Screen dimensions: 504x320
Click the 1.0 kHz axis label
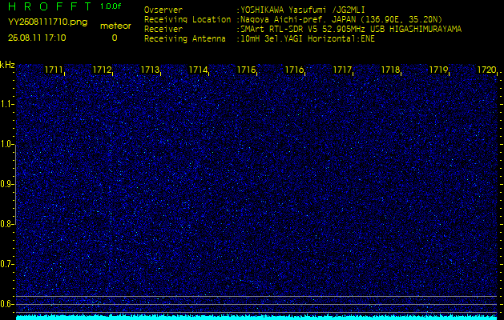click(6, 145)
